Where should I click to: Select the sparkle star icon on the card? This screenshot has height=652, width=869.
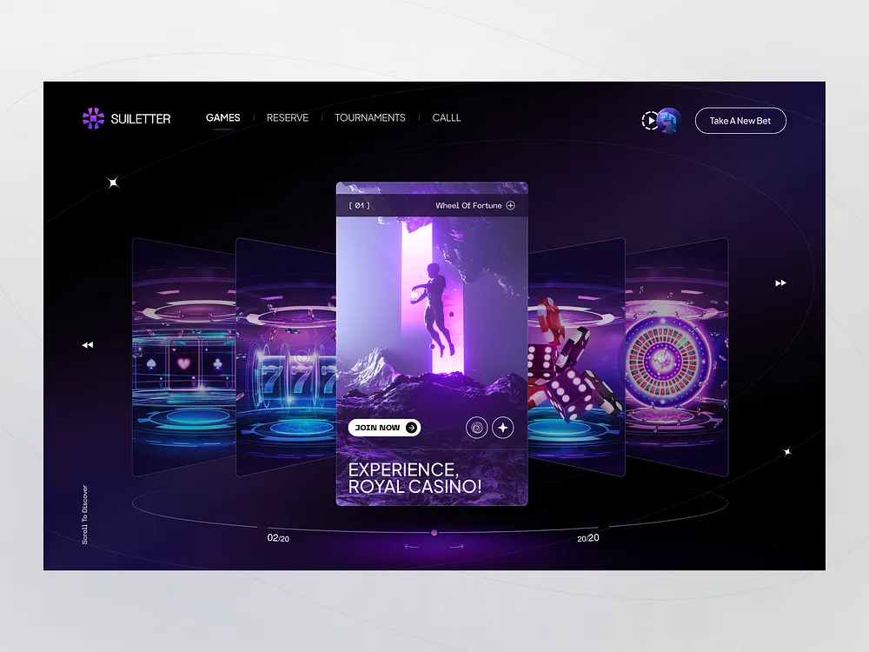(x=503, y=427)
